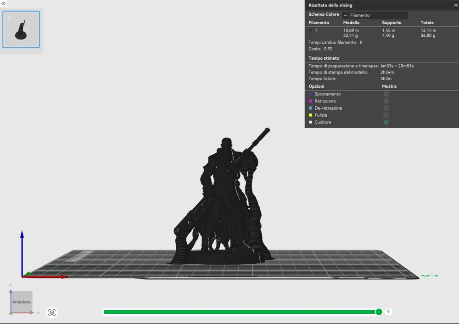Click the Modello 10,69 m value
Image resolution: width=459 pixels, height=324 pixels.
pyautogui.click(x=351, y=30)
